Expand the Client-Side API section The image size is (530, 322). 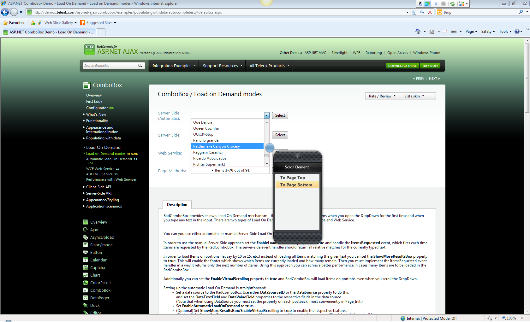tap(98, 187)
